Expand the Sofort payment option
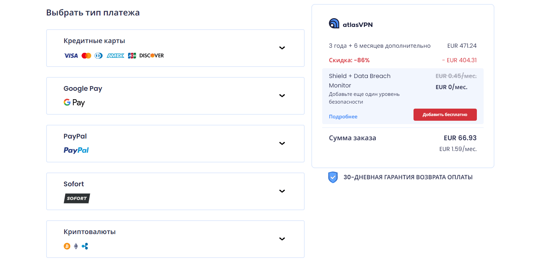The image size is (550, 265). [282, 191]
